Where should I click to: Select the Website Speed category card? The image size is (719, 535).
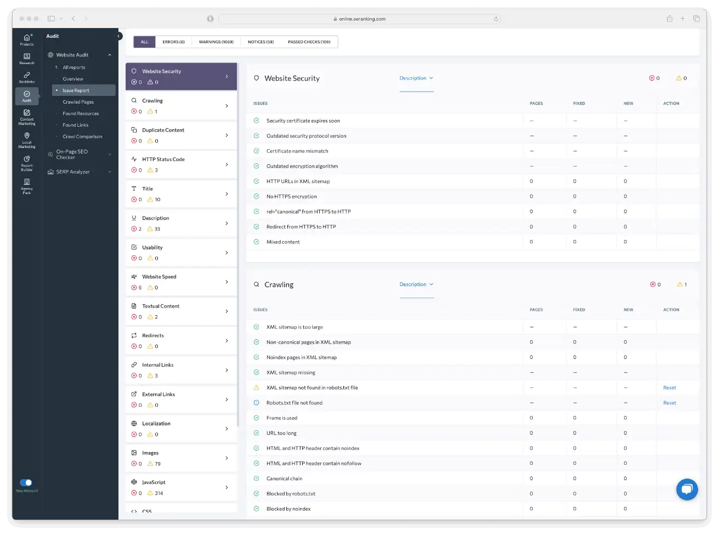(181, 282)
